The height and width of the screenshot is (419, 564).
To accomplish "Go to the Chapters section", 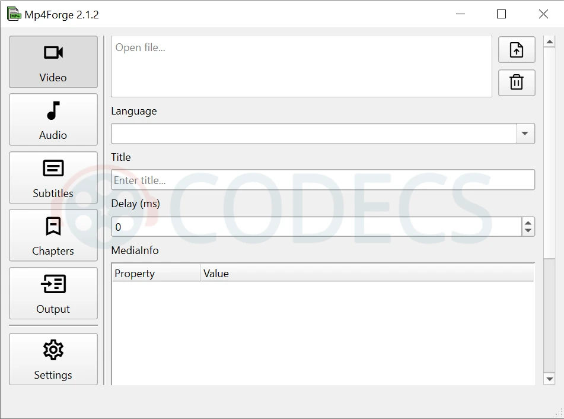I will pyautogui.click(x=53, y=235).
